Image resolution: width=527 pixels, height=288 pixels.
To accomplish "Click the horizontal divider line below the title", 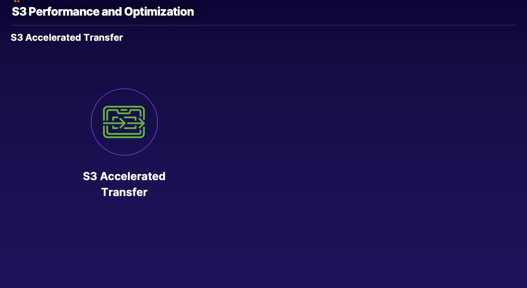I will [x=263, y=25].
